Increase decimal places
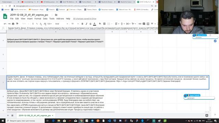 [45, 24]
